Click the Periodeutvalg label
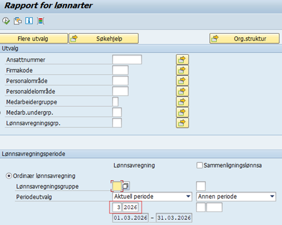The image size is (282, 225). coord(34,197)
